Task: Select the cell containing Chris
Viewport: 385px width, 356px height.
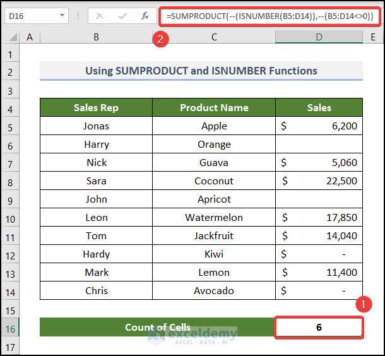Action: [96, 291]
